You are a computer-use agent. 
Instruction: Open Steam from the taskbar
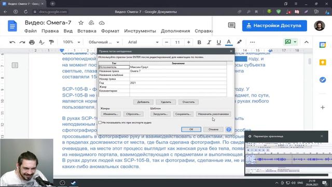pos(73,183)
